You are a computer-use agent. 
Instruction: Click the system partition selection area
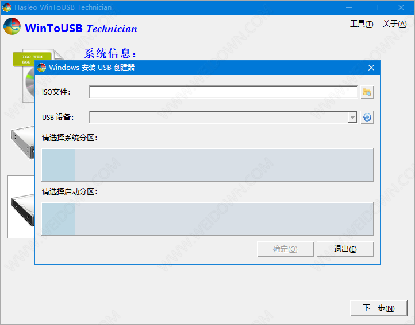(x=207, y=165)
